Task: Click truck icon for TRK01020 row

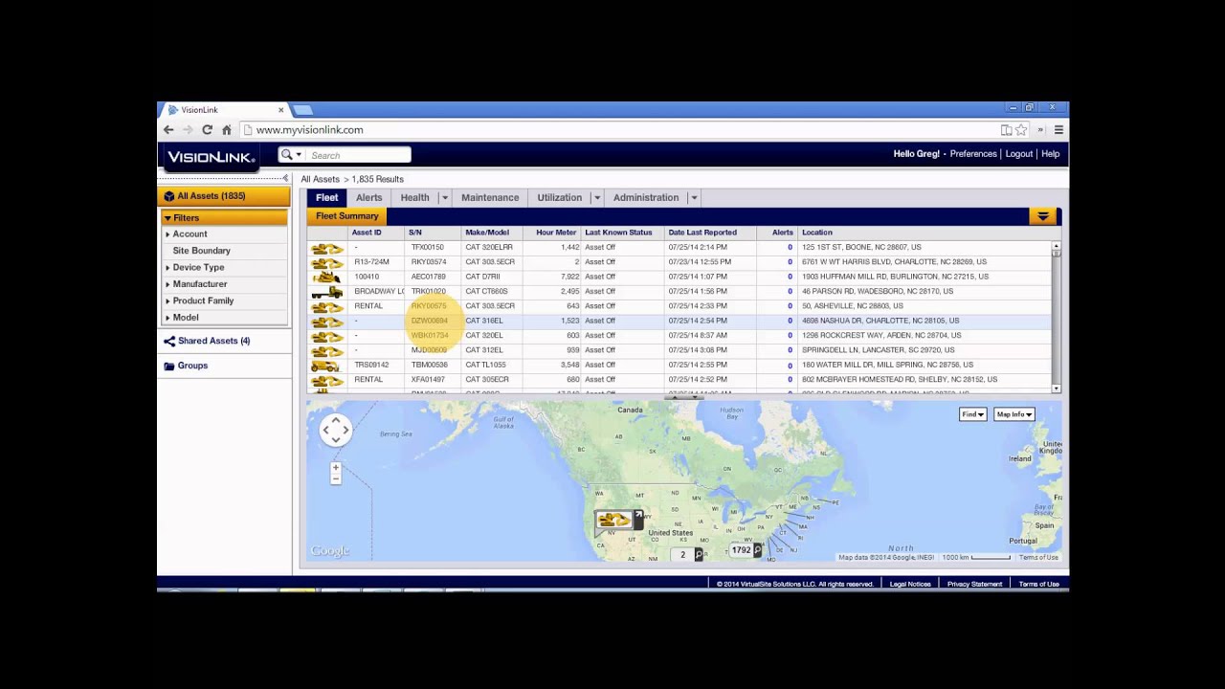Action: coord(327,292)
